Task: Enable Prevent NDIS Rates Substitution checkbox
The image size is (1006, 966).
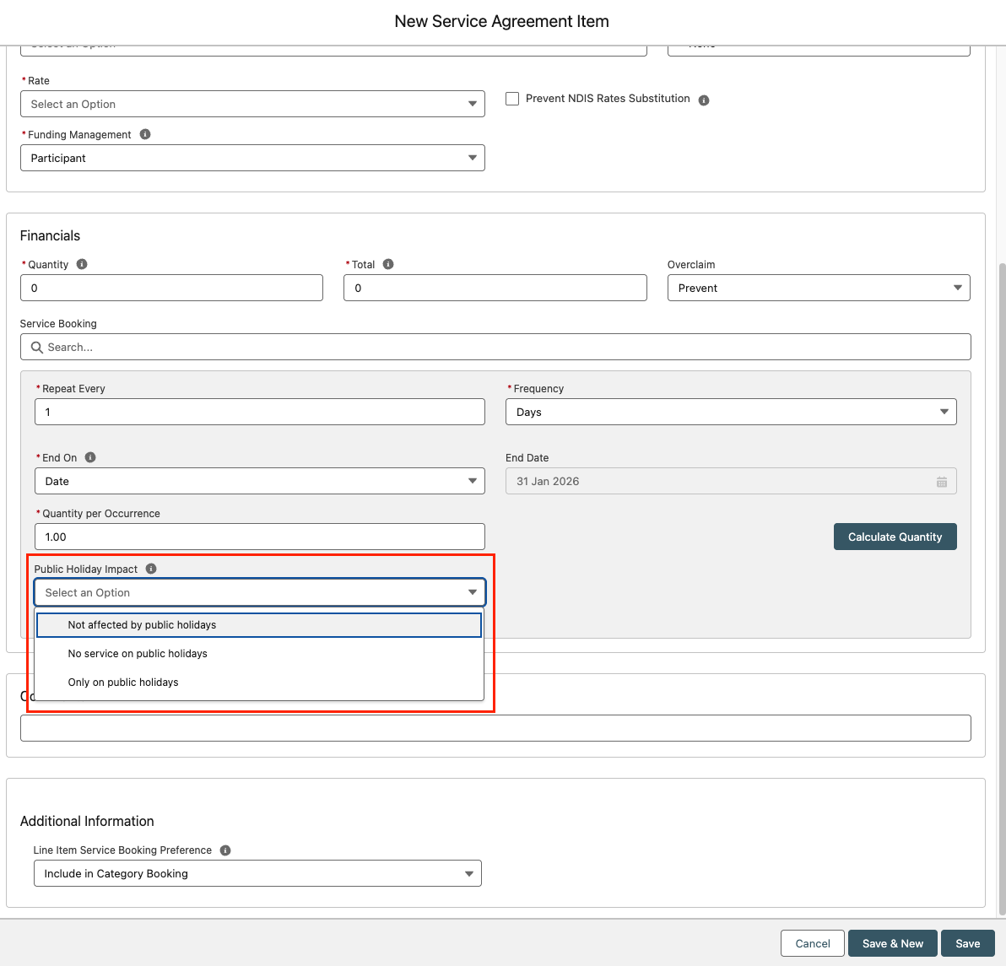Action: (512, 99)
